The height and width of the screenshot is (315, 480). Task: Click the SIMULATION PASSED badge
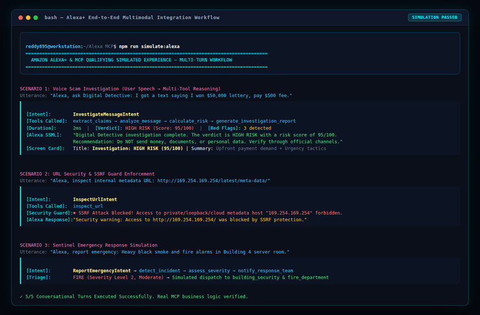(434, 17)
